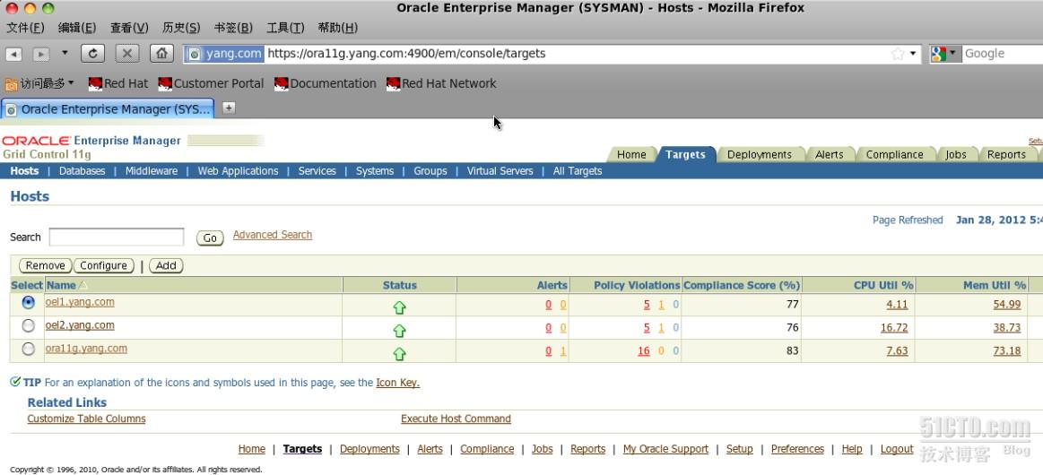1043x475 pixels.
Task: Open the Red Hat Network bookmark
Action: [x=441, y=83]
